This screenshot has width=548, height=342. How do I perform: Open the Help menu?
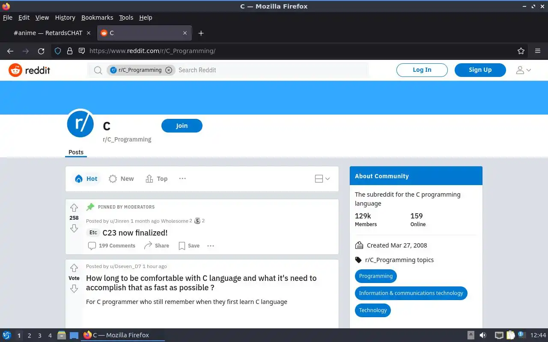pyautogui.click(x=146, y=18)
